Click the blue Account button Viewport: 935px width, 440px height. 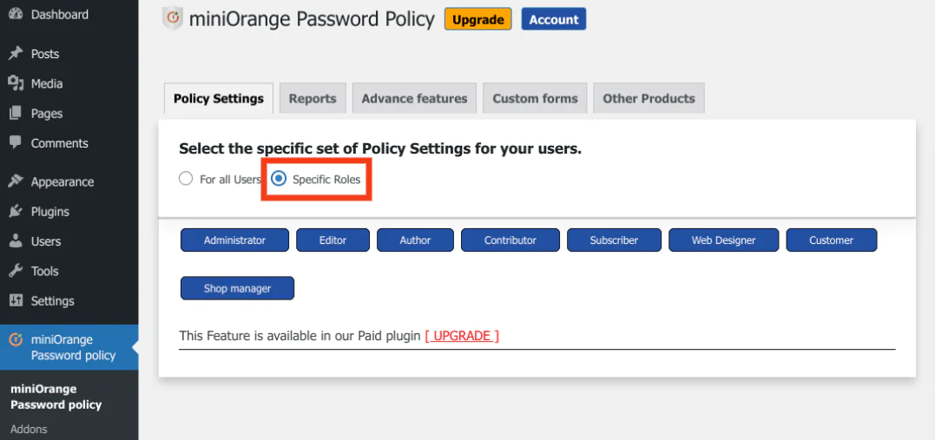[554, 19]
